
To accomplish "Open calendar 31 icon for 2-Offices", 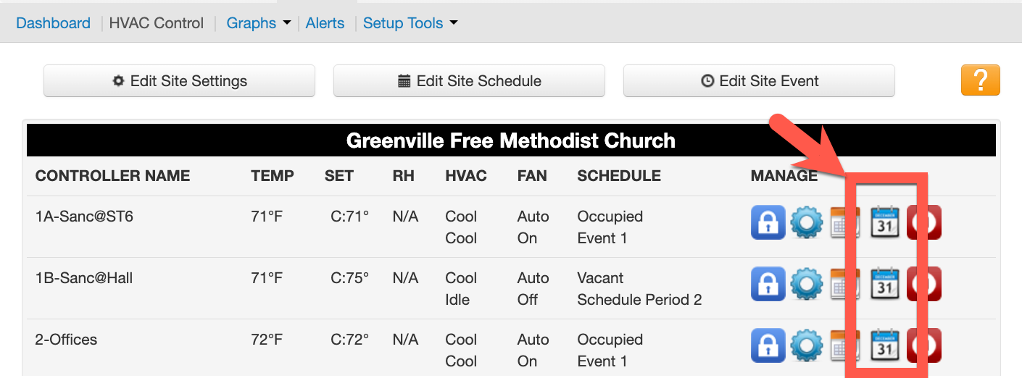I will [884, 345].
